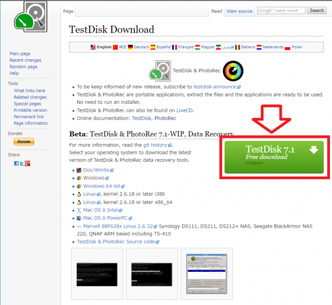Share the page via the Twitter icon
Viewport: 332px width, 305px height.
(22, 164)
